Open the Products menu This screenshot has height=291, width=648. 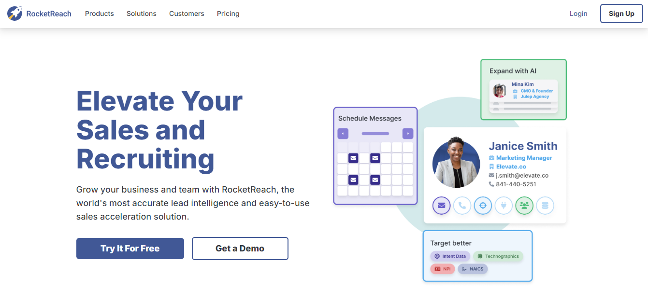tap(100, 14)
